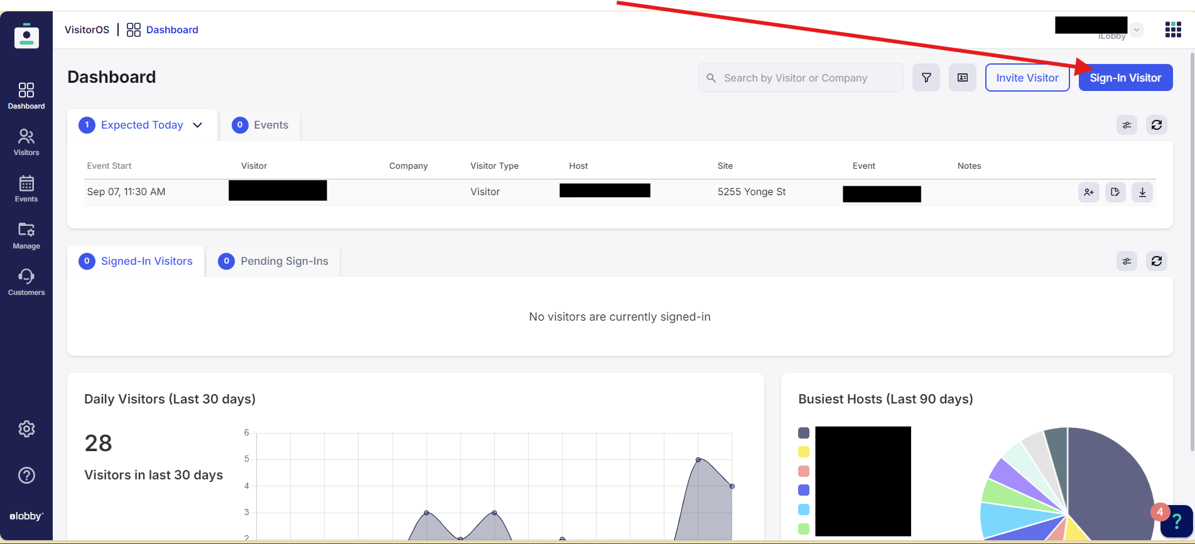Viewport: 1195px width, 544px height.
Task: Select the Pending Sign-Ins tab
Action: [273, 261]
